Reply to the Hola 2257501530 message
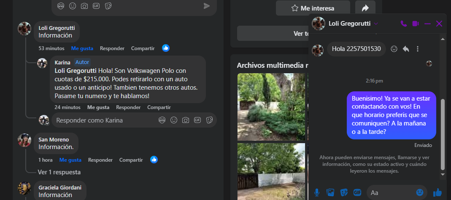This screenshot has height=200, width=451. tap(406, 49)
